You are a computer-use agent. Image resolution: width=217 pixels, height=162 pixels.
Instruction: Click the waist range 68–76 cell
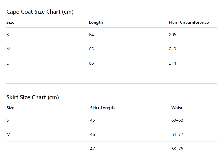[177, 149]
